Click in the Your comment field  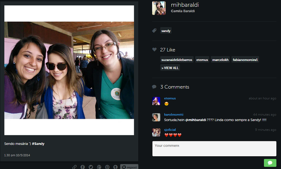[214, 149]
